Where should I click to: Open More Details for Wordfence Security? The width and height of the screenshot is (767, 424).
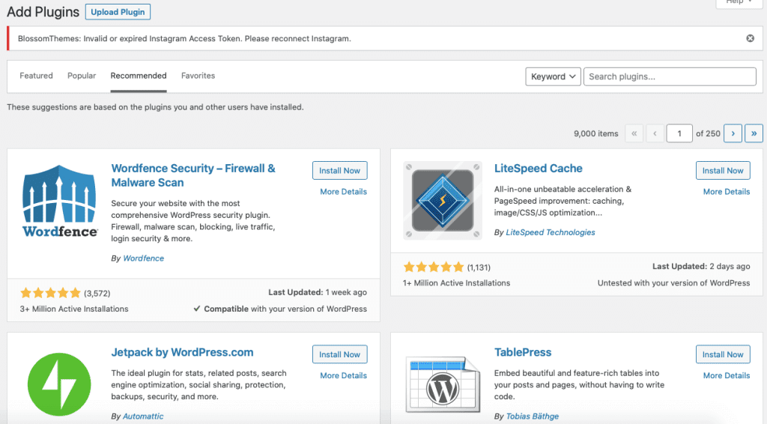point(343,192)
